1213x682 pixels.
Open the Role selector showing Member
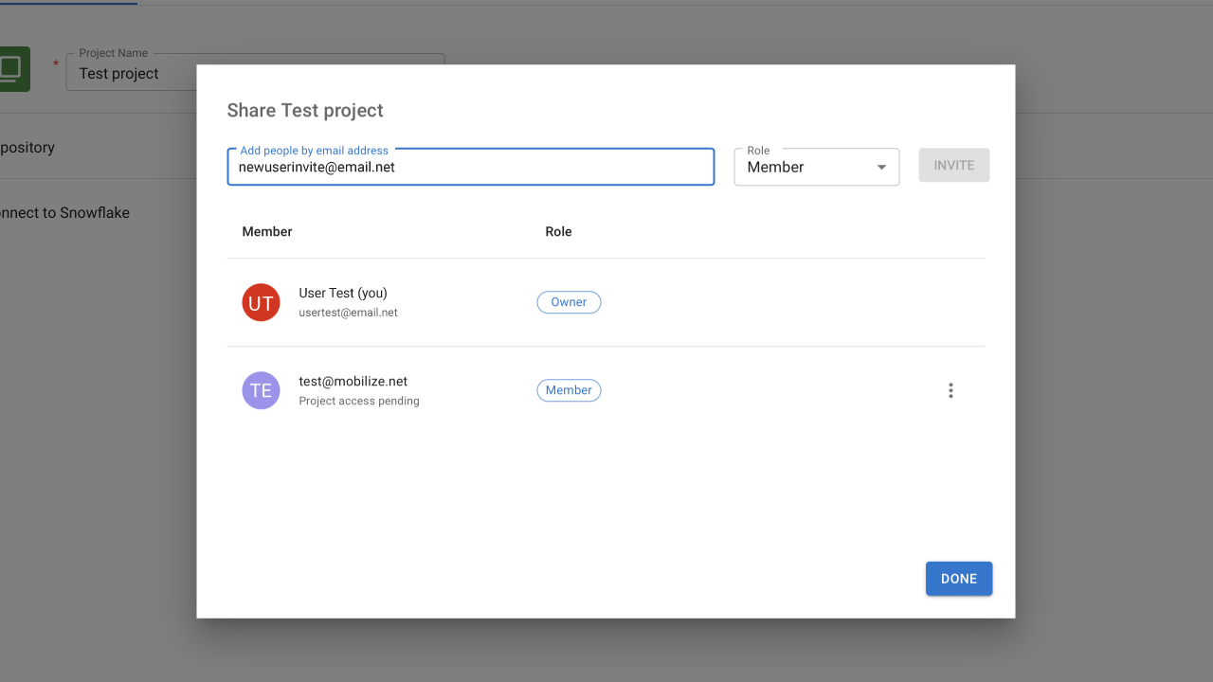[x=806, y=168]
